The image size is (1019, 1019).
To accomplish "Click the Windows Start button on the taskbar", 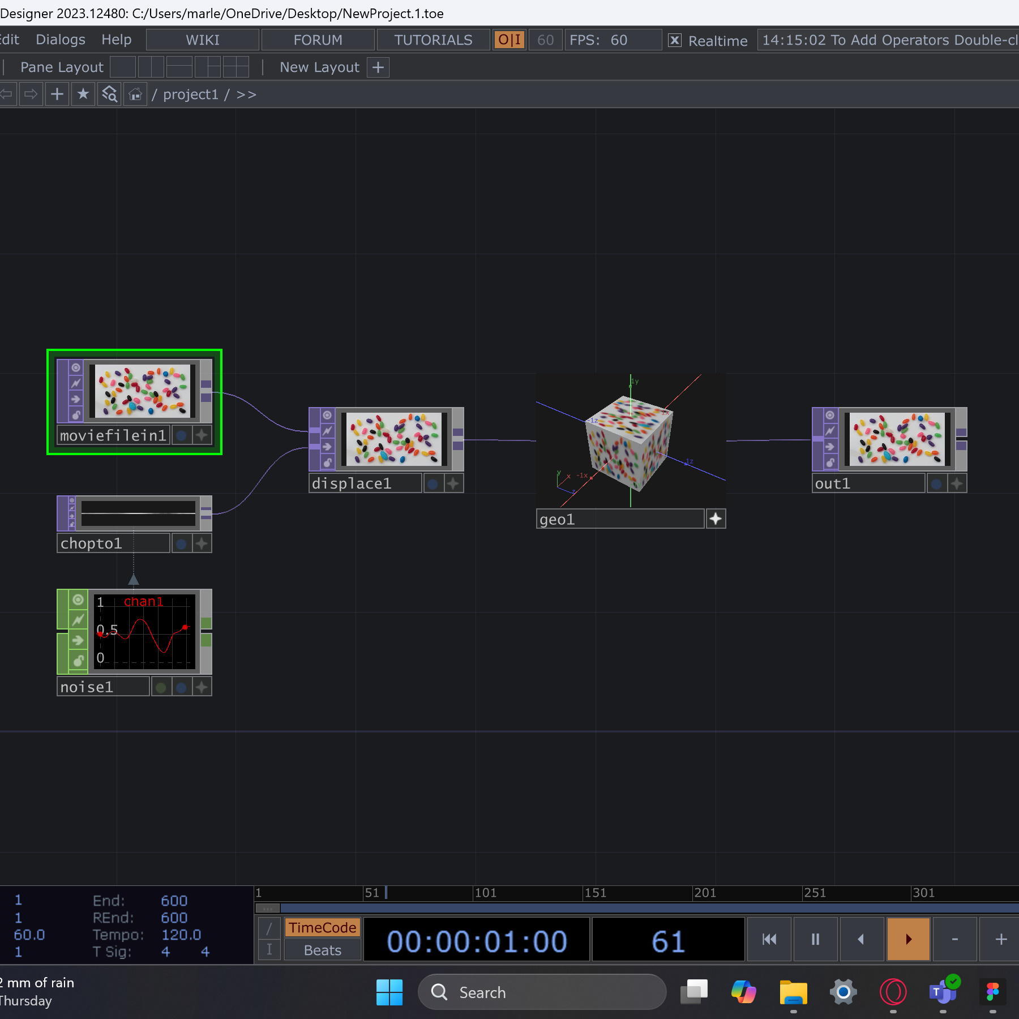I will [389, 992].
